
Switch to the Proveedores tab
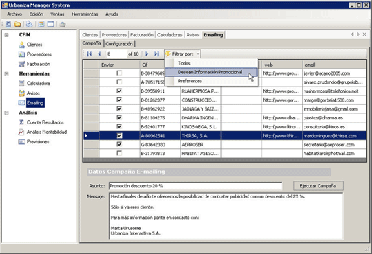114,35
